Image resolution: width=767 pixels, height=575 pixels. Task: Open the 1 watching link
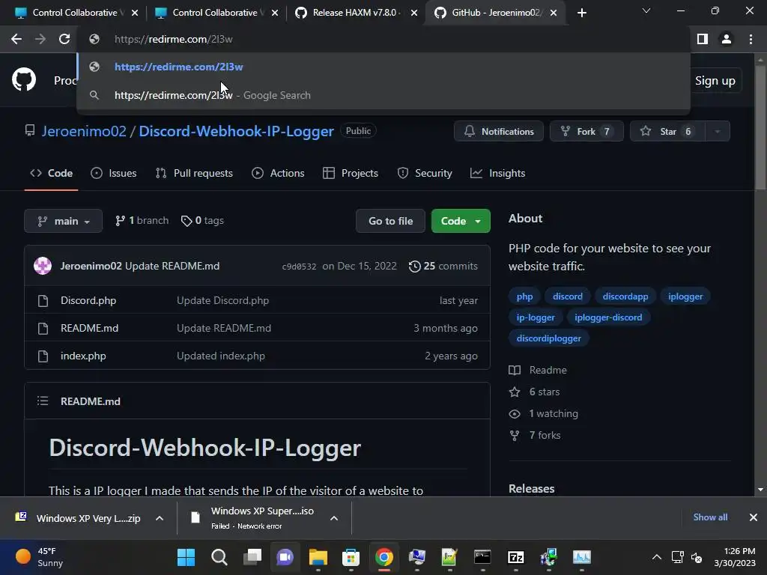pos(544,413)
